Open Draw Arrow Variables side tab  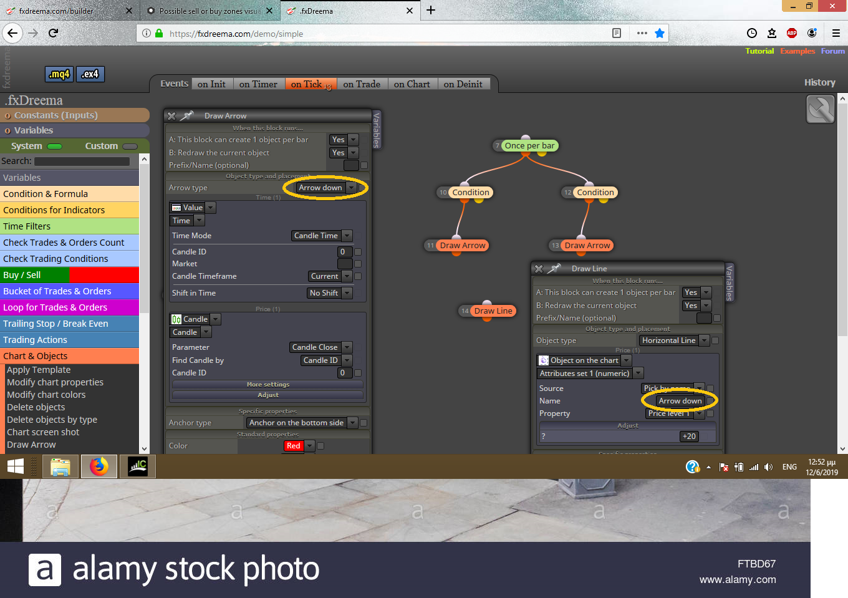[376, 130]
